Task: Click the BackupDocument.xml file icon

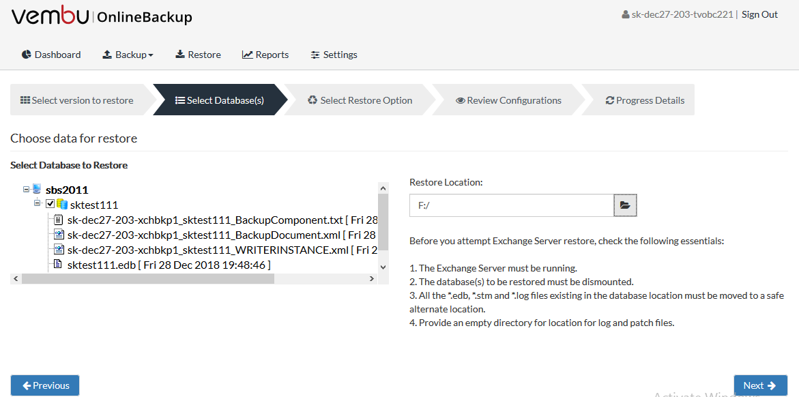Action: (59, 235)
